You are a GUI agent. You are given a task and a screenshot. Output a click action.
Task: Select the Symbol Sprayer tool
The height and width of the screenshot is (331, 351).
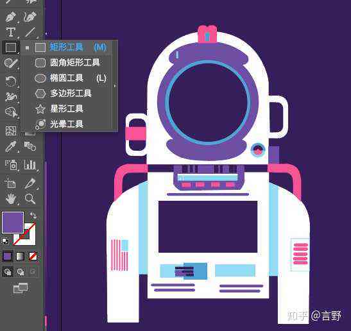point(11,165)
